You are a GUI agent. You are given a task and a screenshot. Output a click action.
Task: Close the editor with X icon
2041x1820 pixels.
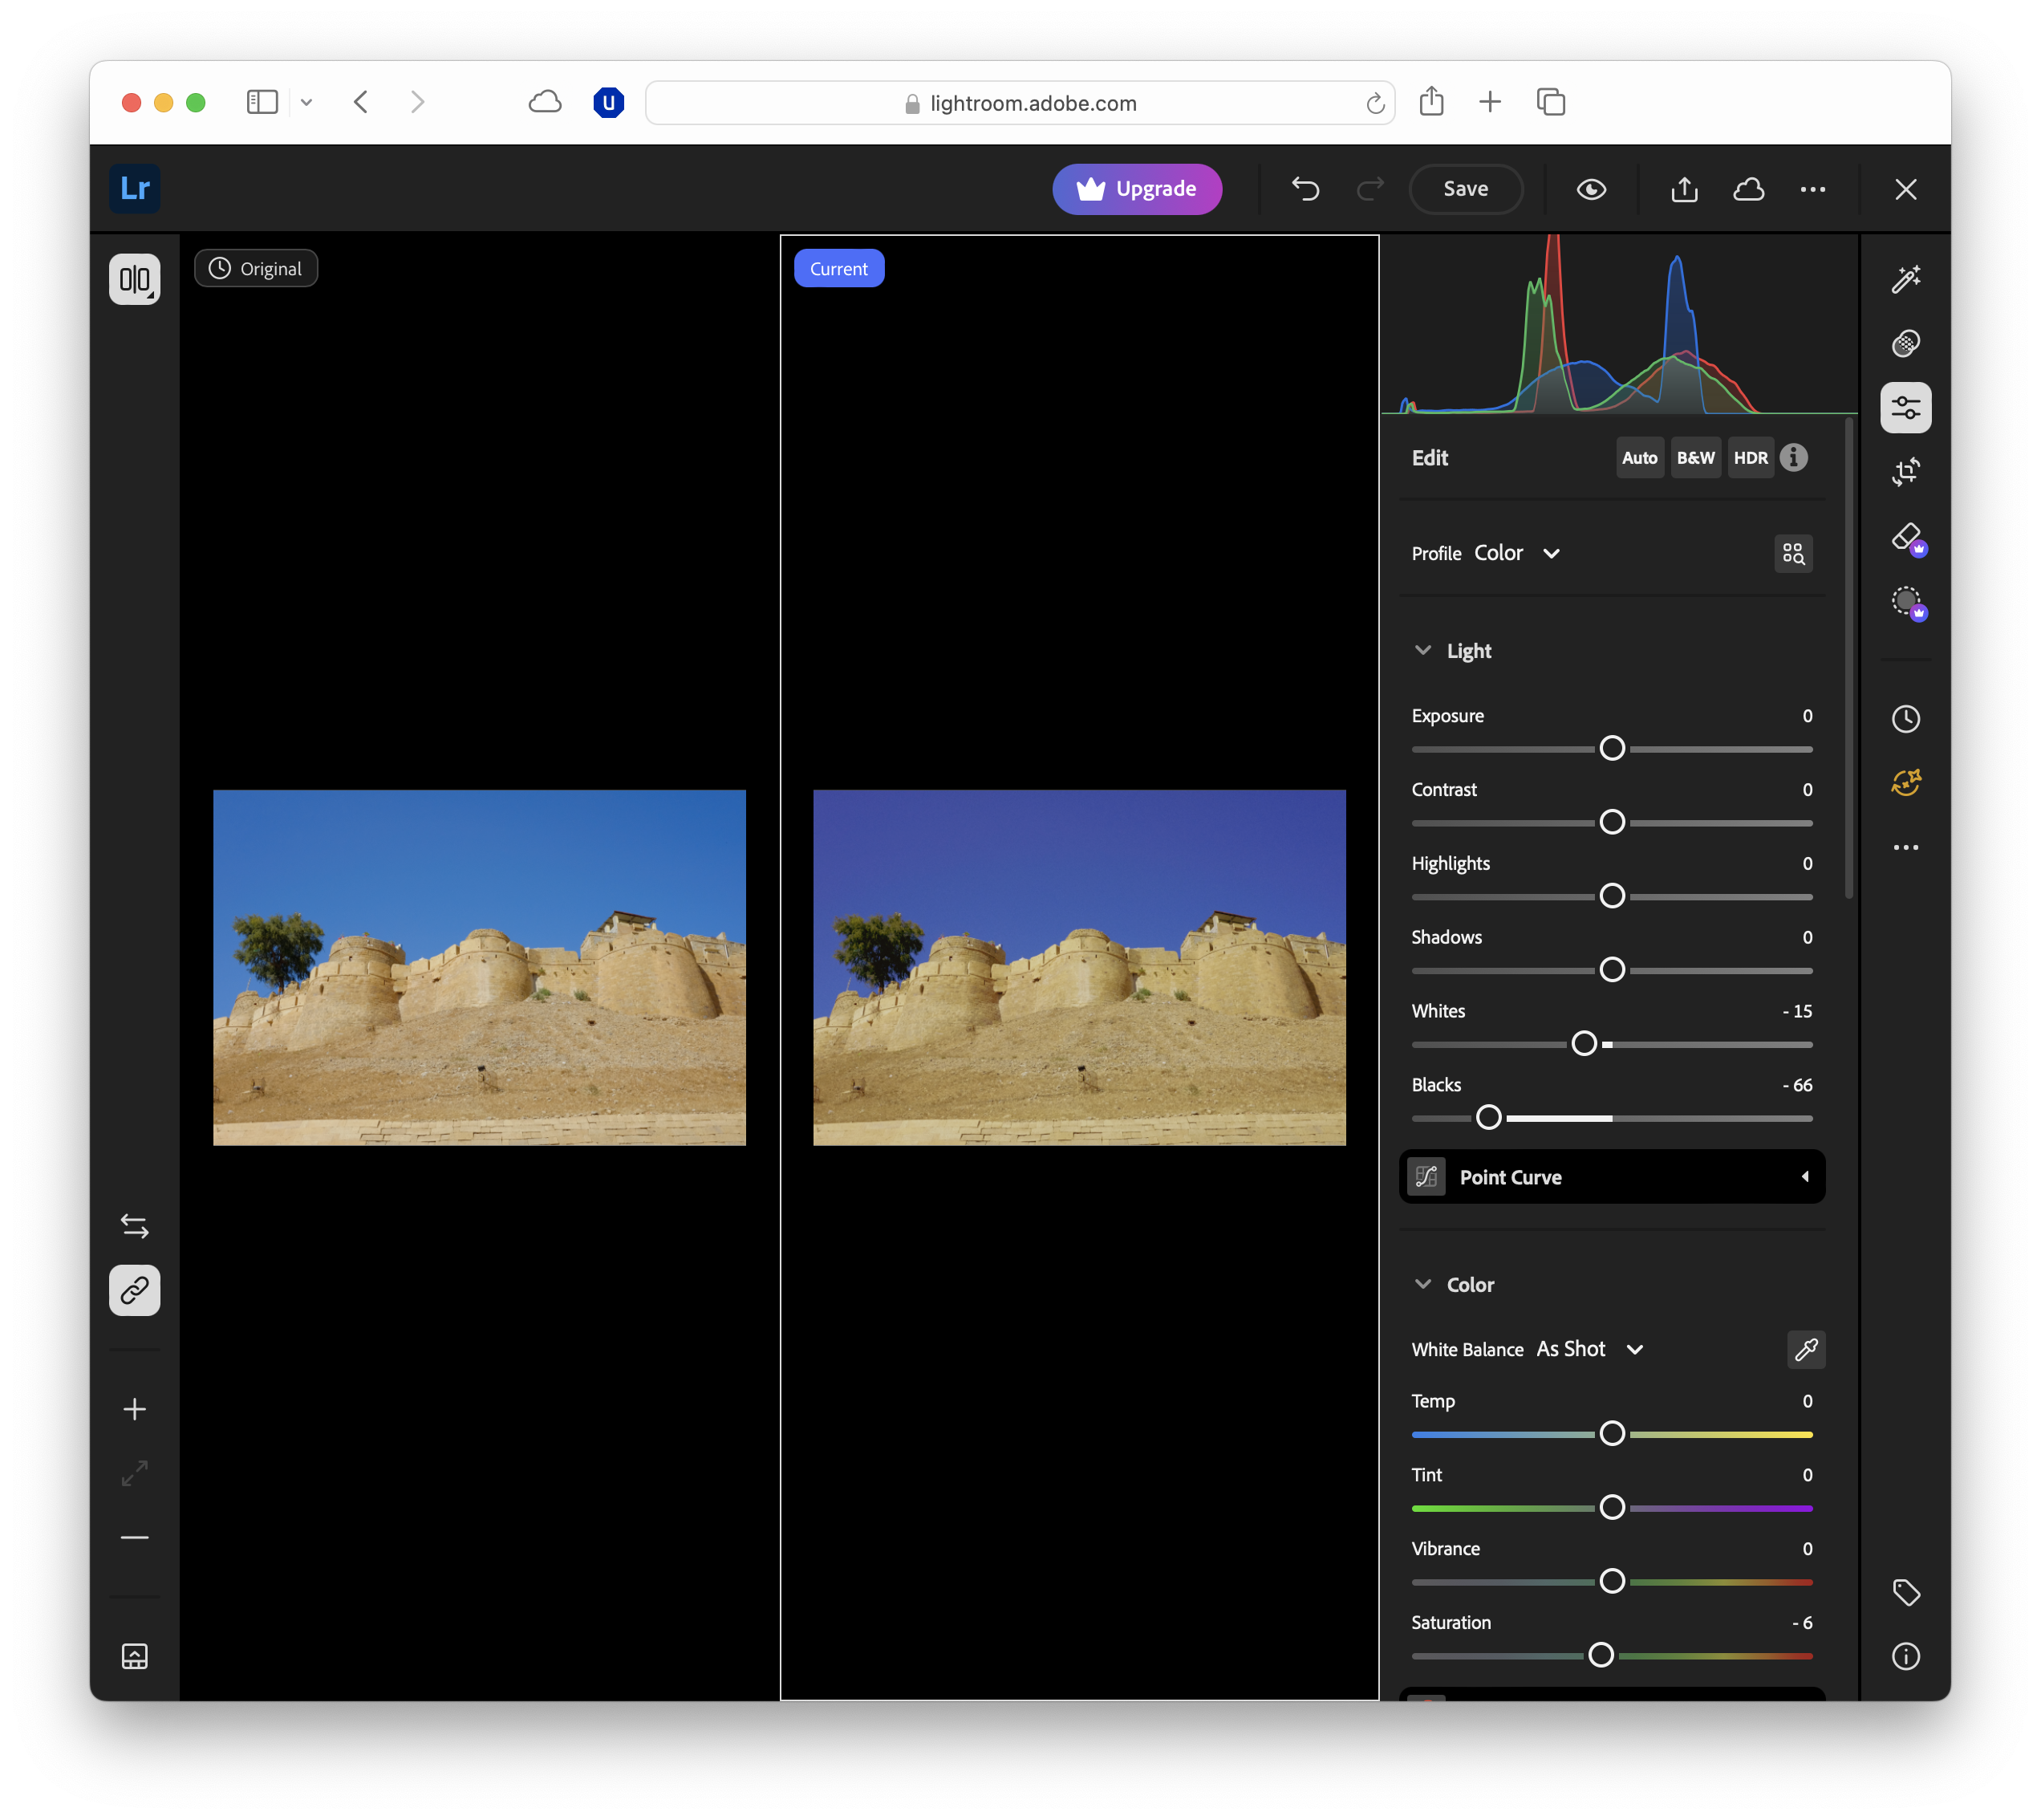1905,189
